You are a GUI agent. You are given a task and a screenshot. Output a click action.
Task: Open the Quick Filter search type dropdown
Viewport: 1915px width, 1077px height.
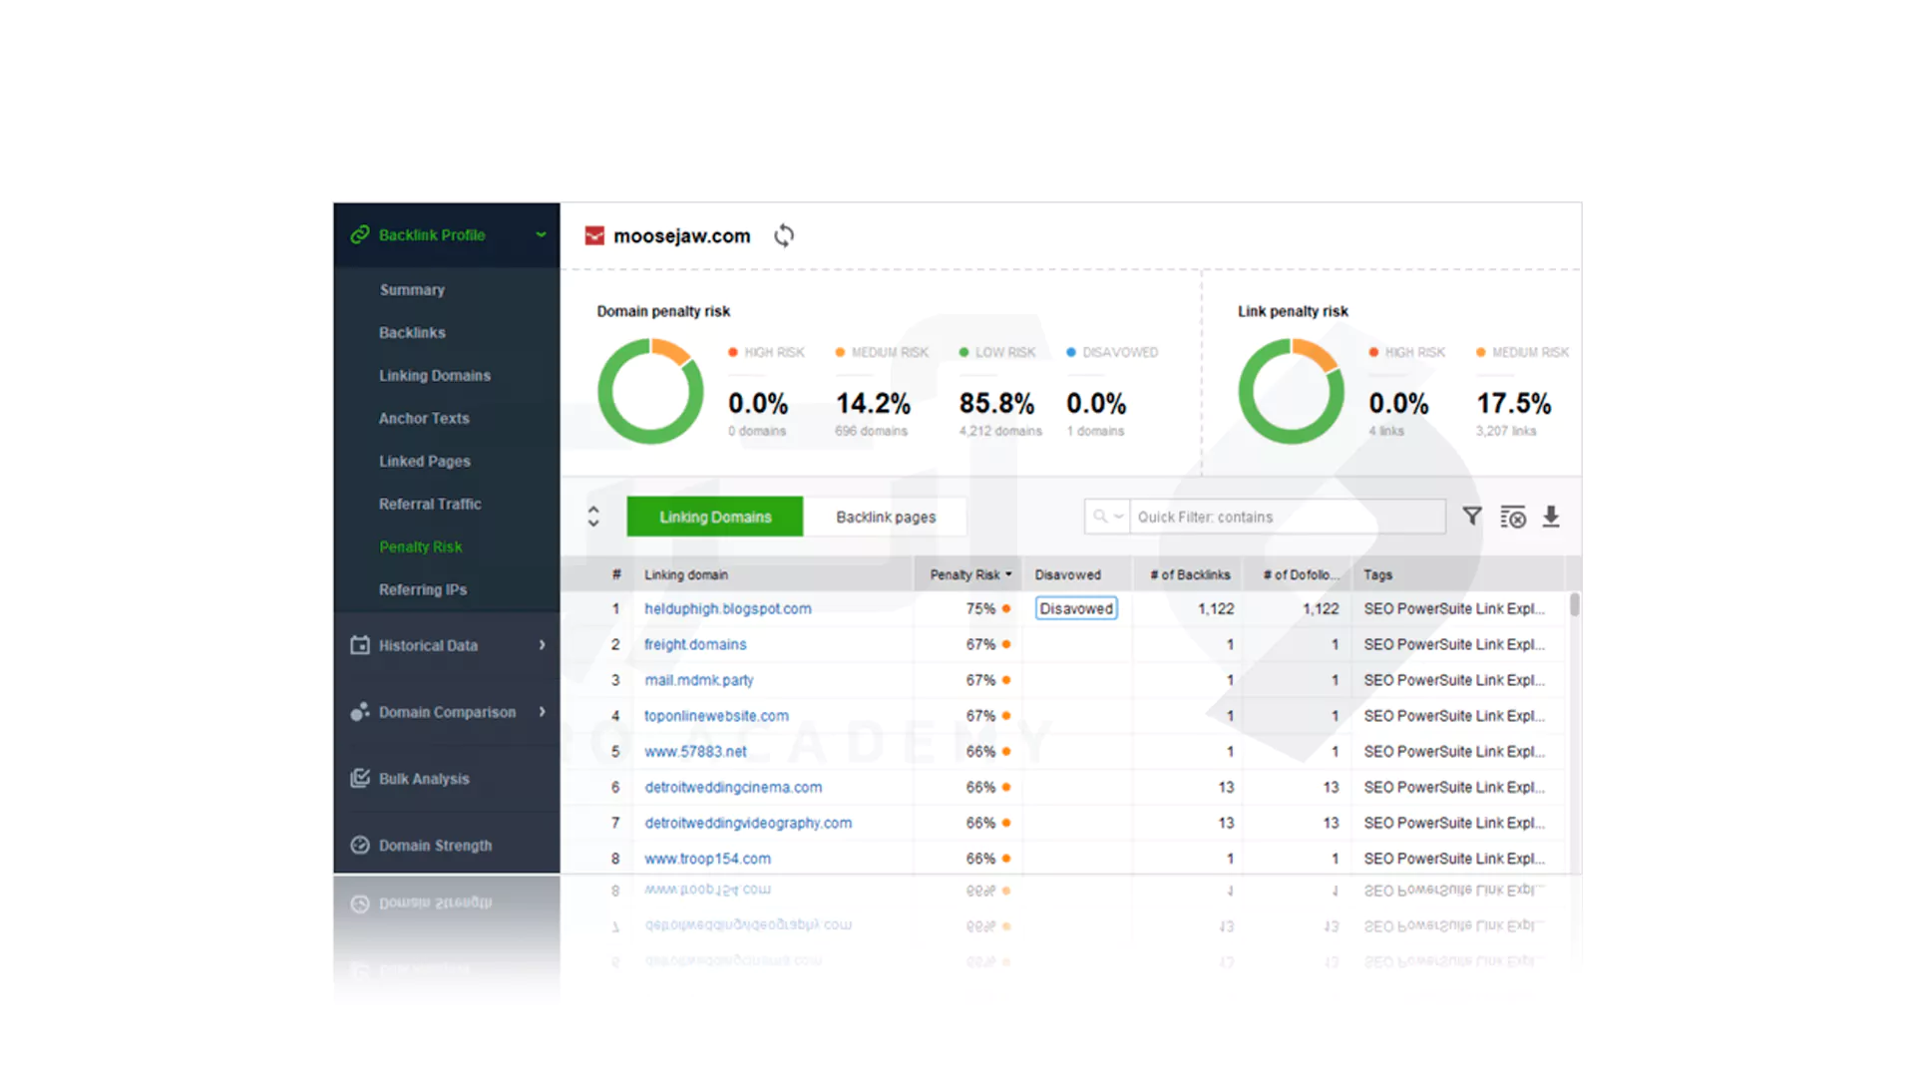(1119, 517)
